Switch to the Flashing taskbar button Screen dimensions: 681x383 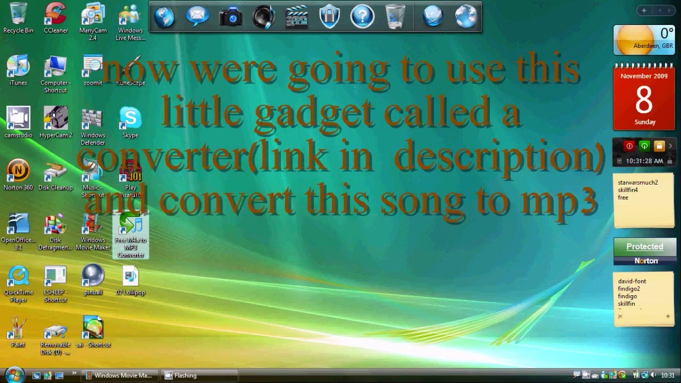201,376
